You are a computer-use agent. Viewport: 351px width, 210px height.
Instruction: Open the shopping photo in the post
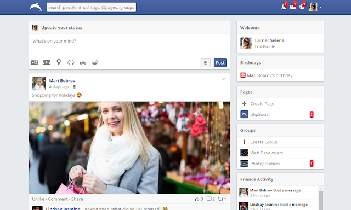point(129,148)
